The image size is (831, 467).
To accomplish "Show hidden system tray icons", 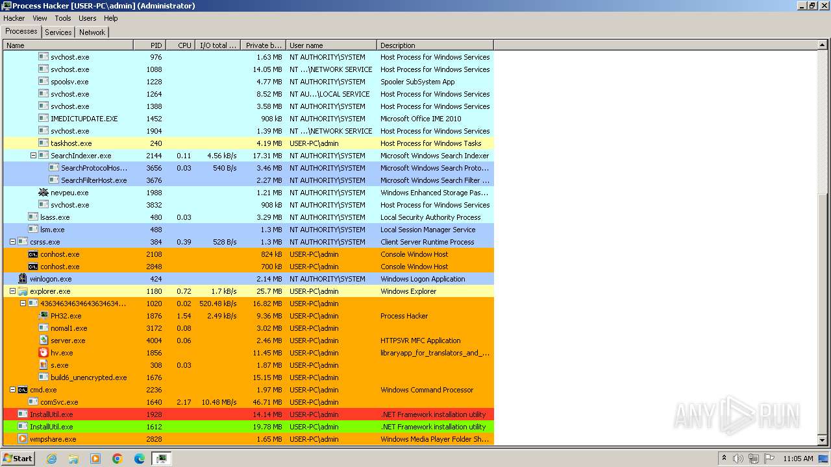I will [724, 459].
